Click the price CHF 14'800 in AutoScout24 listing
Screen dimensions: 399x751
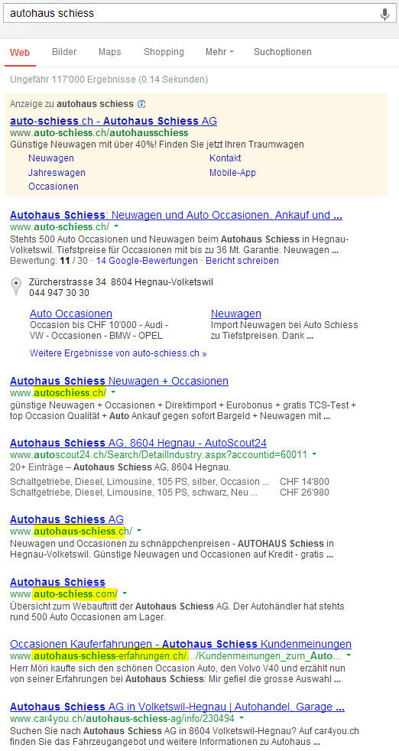click(304, 482)
